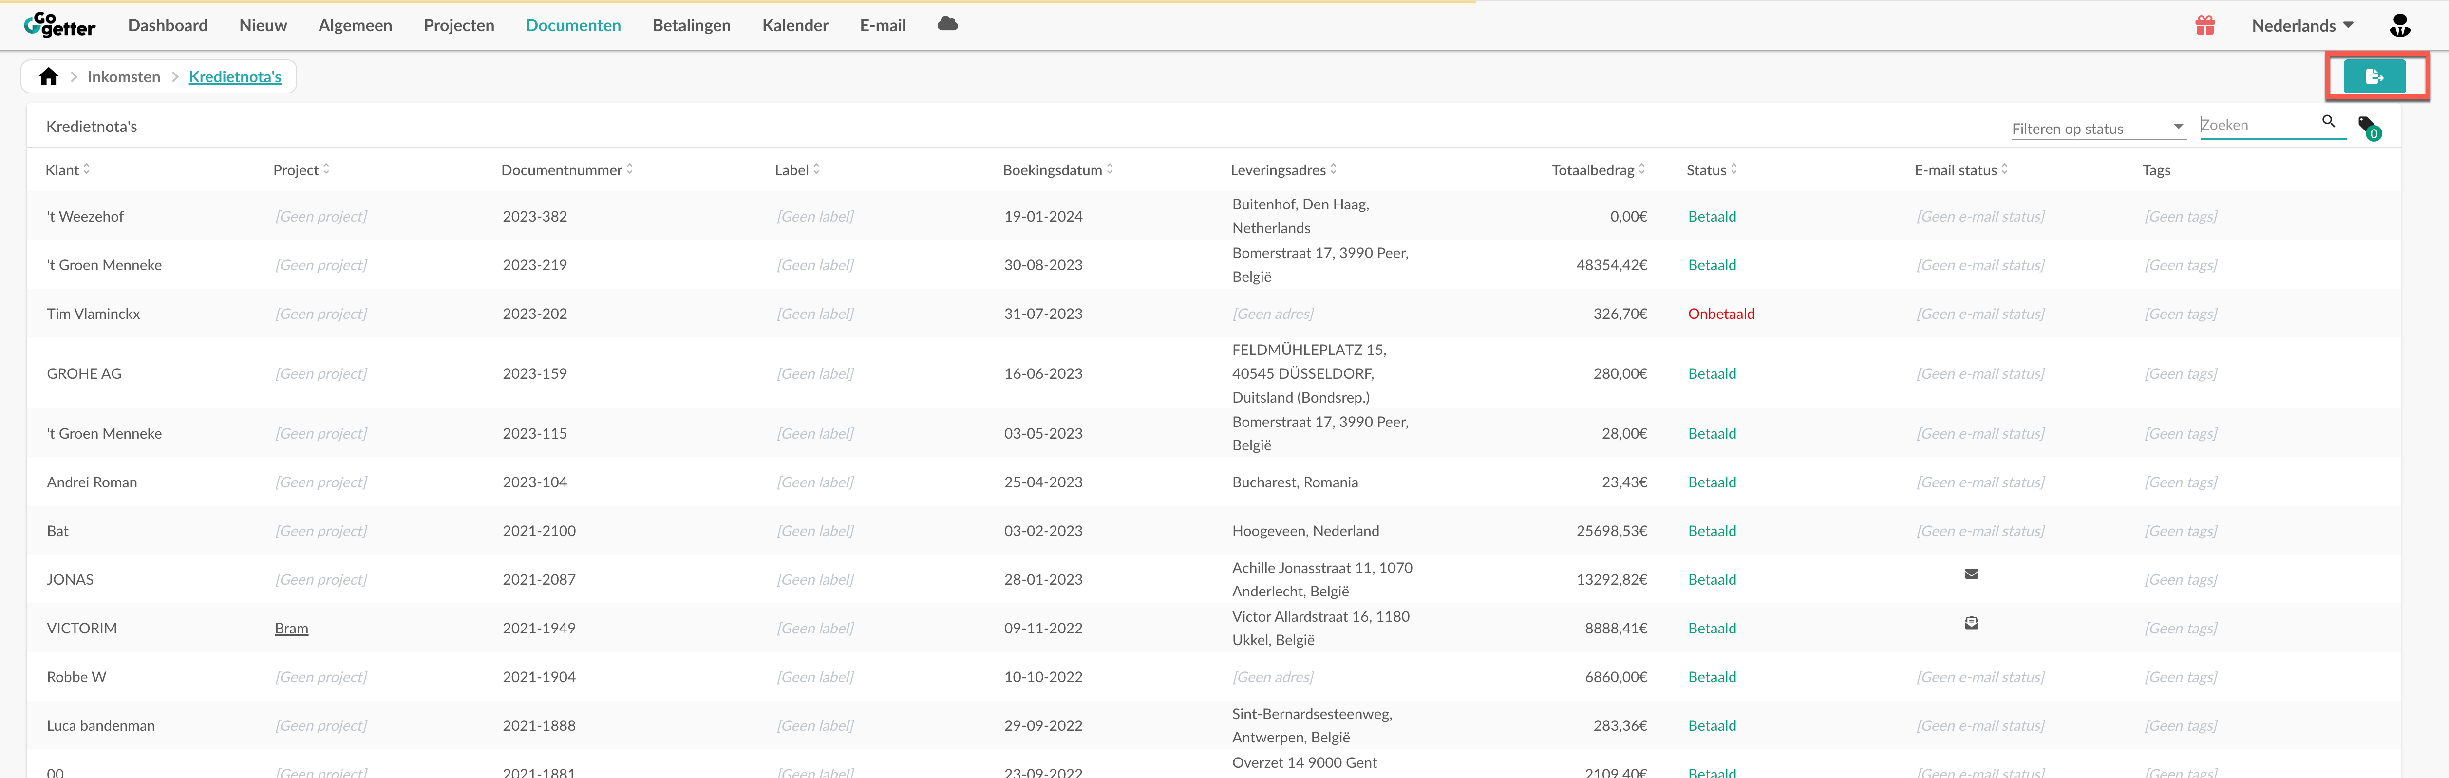Open the Bram project link
2449x778 pixels.
click(x=291, y=628)
